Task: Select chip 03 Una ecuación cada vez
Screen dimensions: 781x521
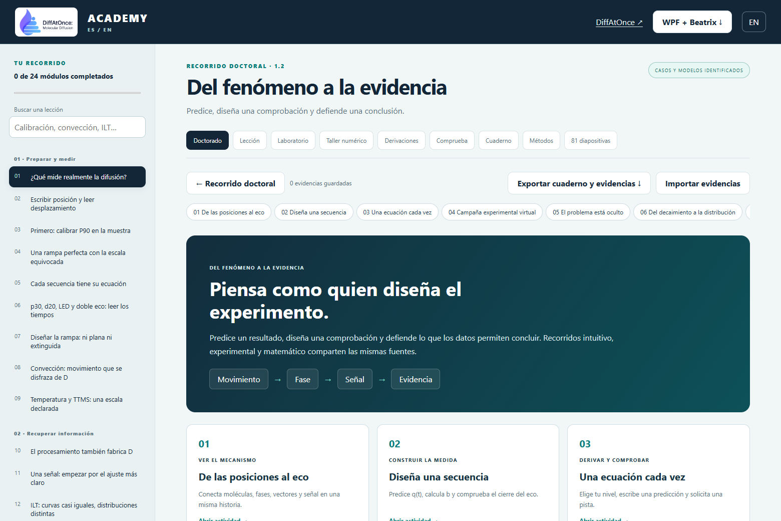Action: tap(398, 212)
